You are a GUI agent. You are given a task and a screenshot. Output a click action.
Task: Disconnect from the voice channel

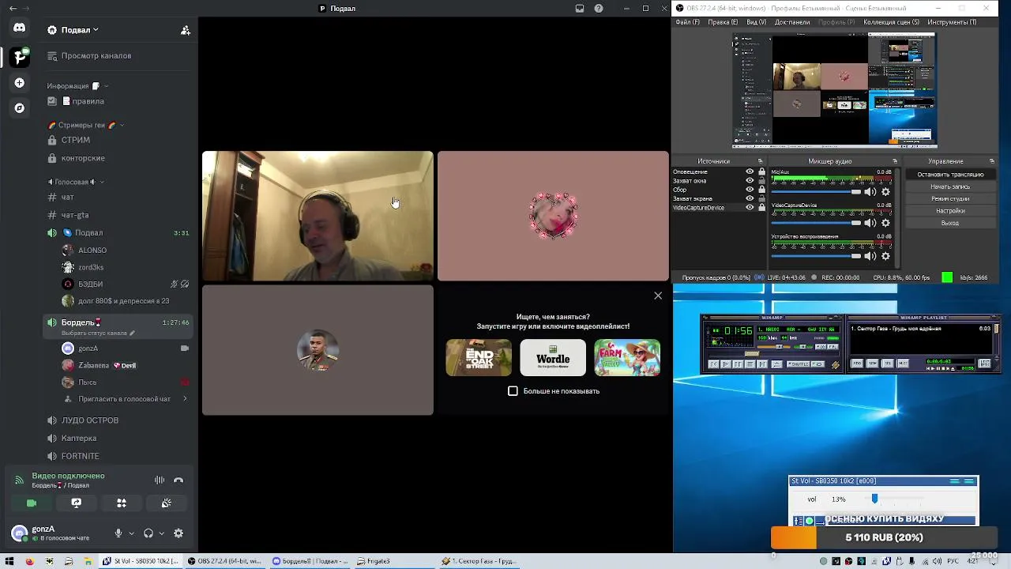(179, 480)
